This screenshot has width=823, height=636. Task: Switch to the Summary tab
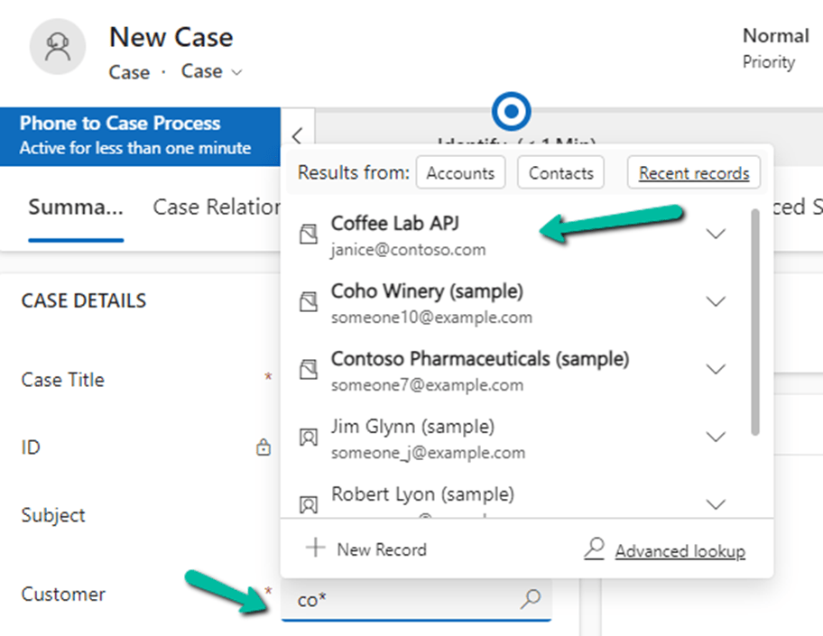click(x=76, y=207)
